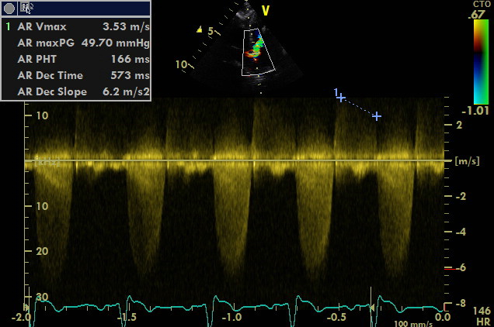Click the -1.0 second timeline mark
494x327 pixels.
(x=231, y=318)
